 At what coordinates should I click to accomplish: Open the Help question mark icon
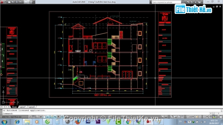pos(200,2)
